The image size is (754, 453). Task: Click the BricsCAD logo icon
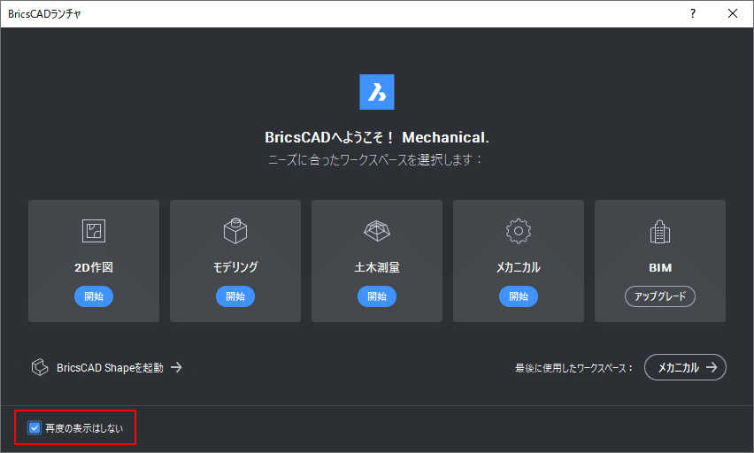point(376,92)
